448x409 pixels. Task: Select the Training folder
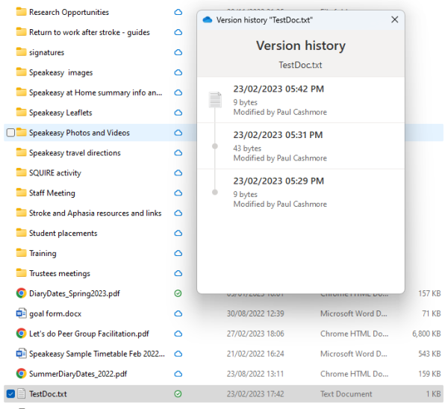43,253
